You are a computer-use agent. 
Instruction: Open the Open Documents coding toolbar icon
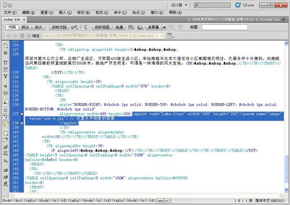[x=6, y=46]
